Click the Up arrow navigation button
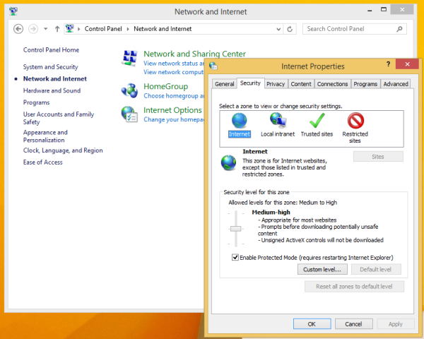The width and height of the screenshot is (424, 339). tap(57, 29)
